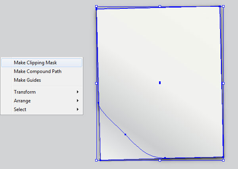This screenshot has height=169, width=238.
Task: Open the Select submenu
Action: coord(42,109)
